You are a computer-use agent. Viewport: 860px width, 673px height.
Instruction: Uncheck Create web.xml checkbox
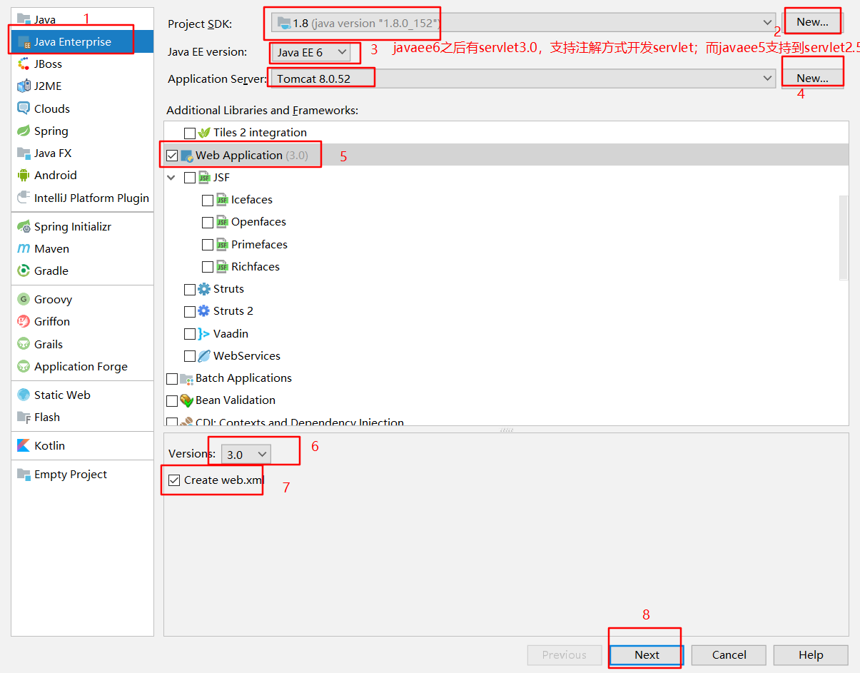tap(174, 480)
